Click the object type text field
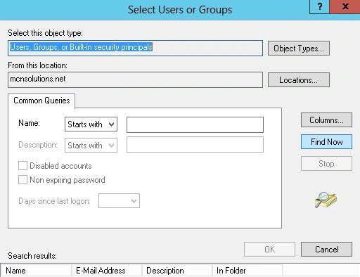Viewport: 360px width, 277px height. [135, 48]
